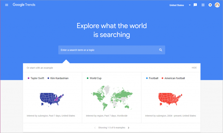The height and width of the screenshot is (133, 223).
Task: Open the notifications bell
Action: [x=210, y=5]
